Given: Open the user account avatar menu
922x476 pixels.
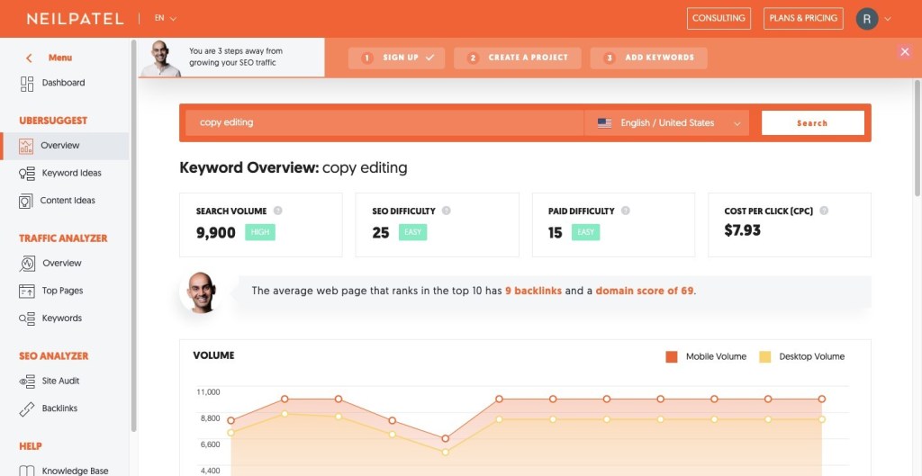Looking at the screenshot, I should [x=867, y=18].
